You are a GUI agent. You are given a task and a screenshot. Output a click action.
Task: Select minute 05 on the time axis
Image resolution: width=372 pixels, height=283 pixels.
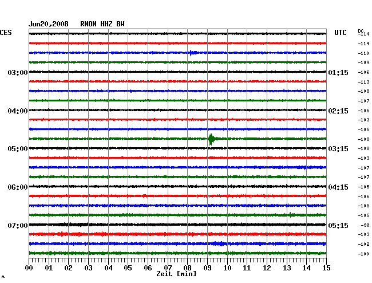(x=128, y=268)
